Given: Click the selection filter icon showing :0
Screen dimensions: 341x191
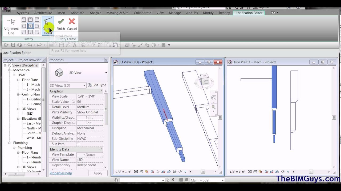Looking at the screenshot, I should pyautogui.click(x=170, y=180).
